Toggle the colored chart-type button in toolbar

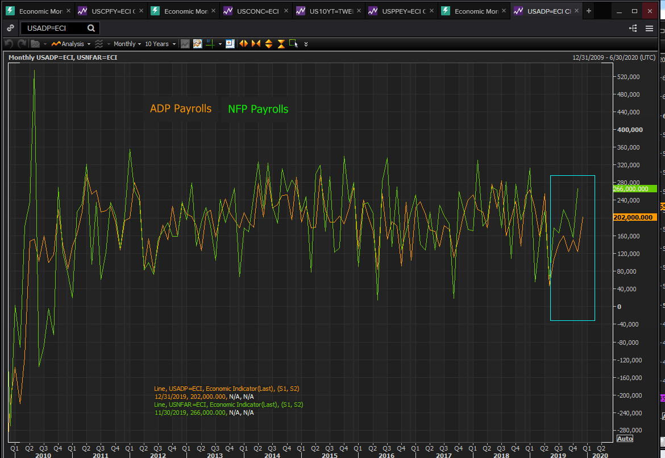tap(197, 44)
